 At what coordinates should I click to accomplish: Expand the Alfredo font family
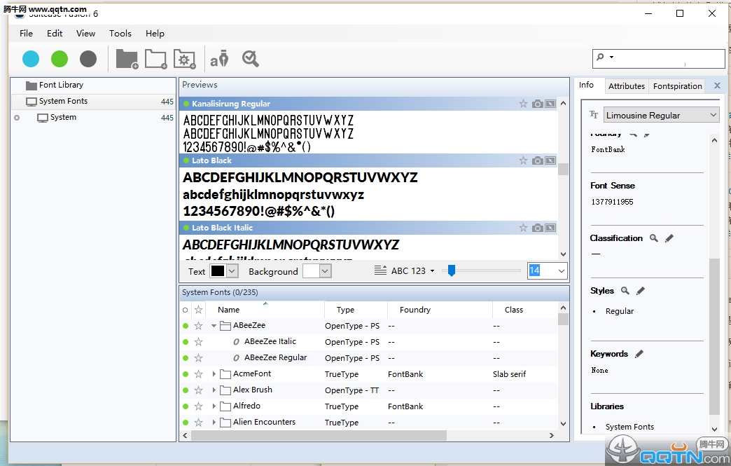tap(214, 406)
